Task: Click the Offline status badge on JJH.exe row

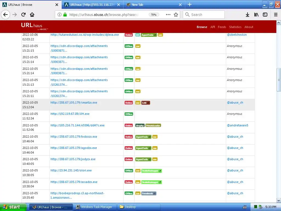Action: (x=129, y=114)
